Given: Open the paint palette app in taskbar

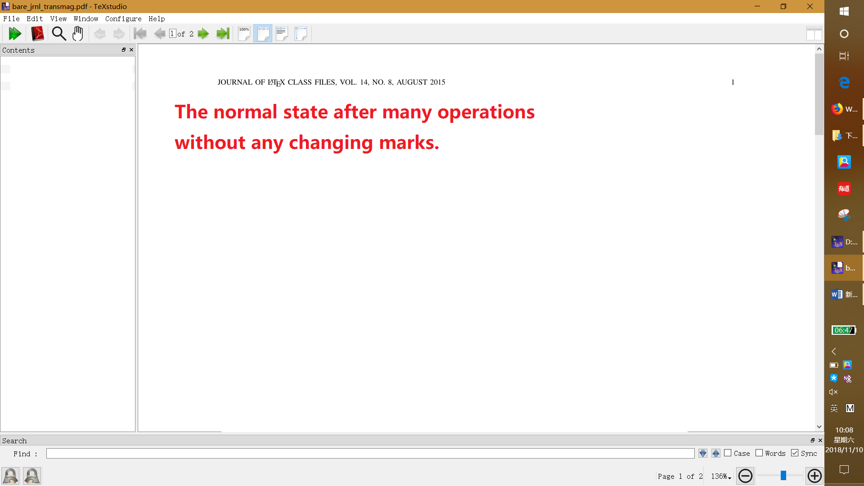Looking at the screenshot, I should tap(844, 215).
